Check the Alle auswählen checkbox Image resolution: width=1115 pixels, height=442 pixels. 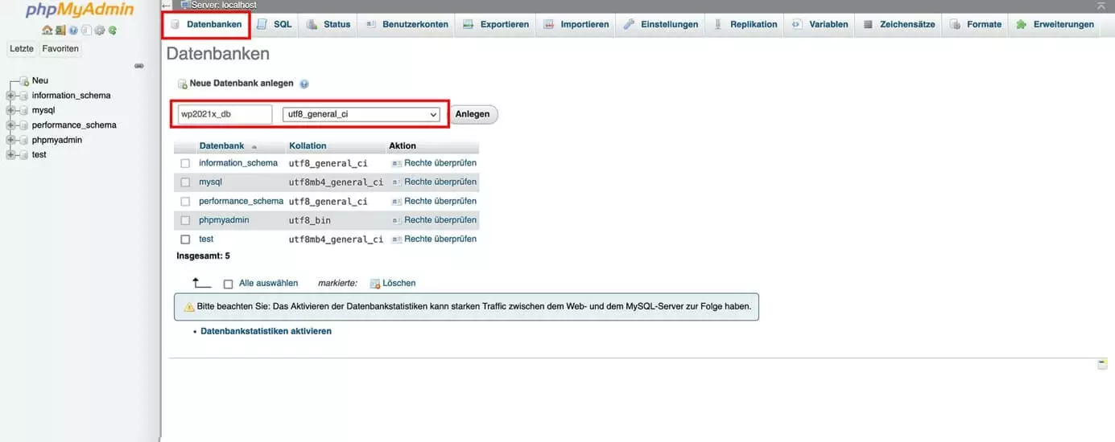228,284
